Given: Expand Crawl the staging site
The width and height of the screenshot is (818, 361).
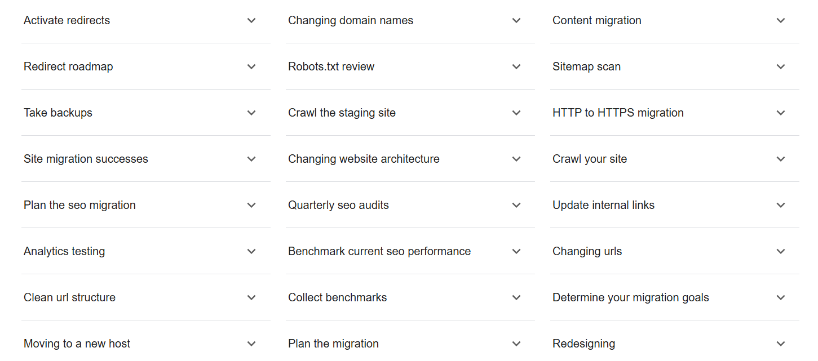Looking at the screenshot, I should pos(516,113).
